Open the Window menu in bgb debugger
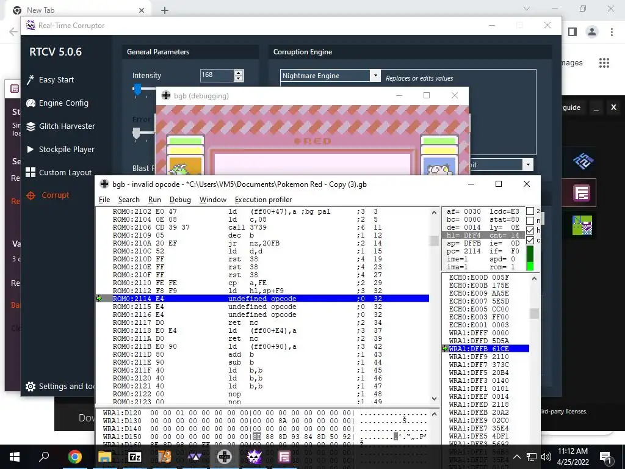Image resolution: width=625 pixels, height=469 pixels. tap(213, 200)
